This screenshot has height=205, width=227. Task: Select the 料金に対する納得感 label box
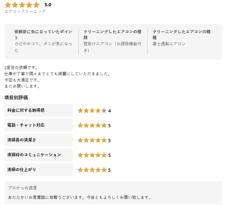(38, 110)
